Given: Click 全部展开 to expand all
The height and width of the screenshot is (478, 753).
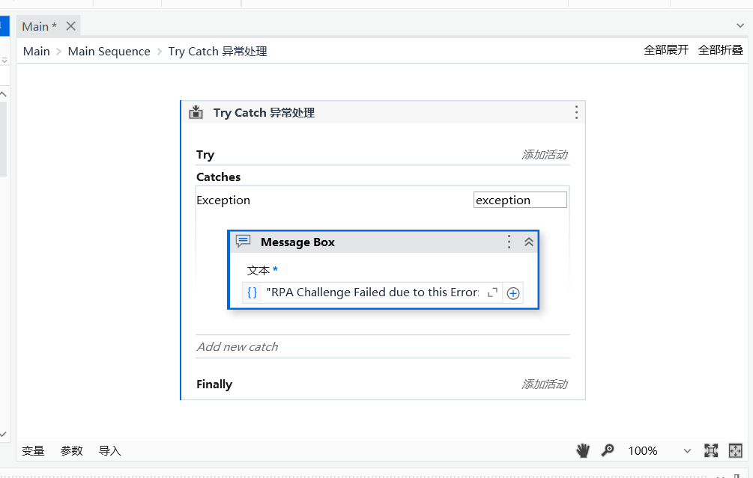Looking at the screenshot, I should tap(666, 50).
